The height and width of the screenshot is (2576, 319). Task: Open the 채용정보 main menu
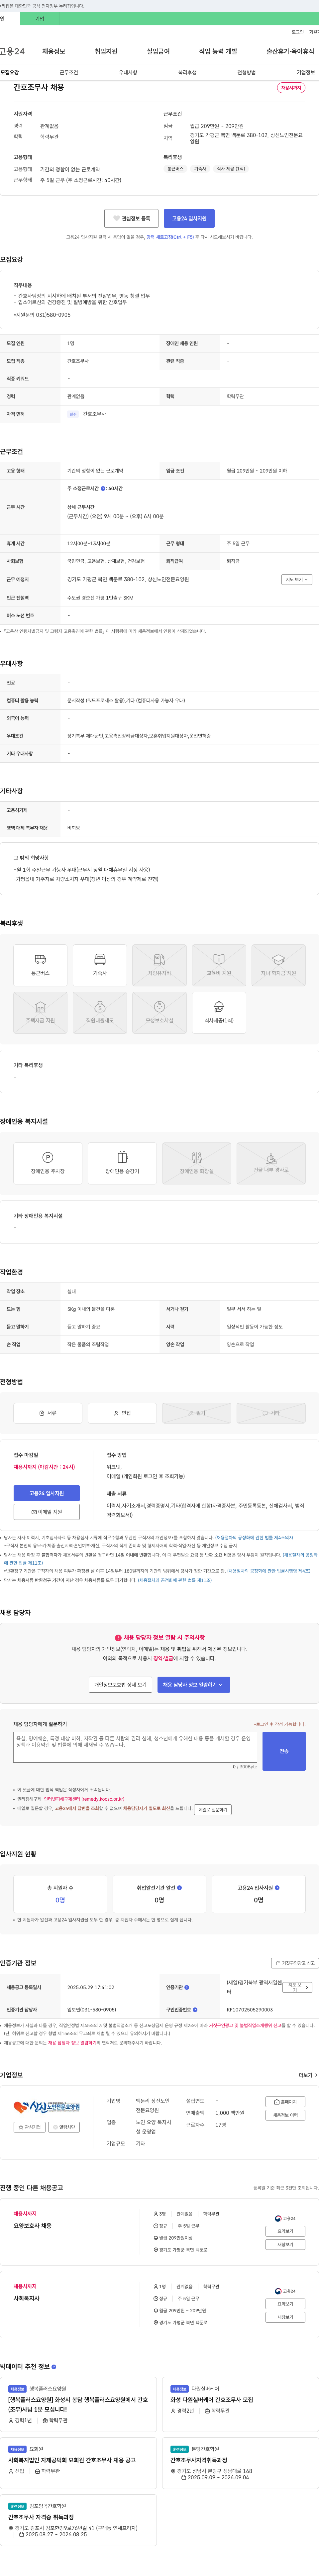pos(54,51)
